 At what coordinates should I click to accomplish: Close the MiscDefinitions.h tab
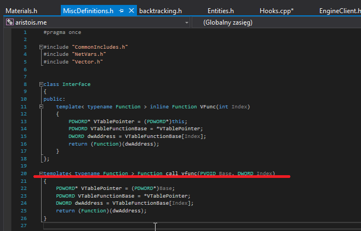tap(130, 10)
